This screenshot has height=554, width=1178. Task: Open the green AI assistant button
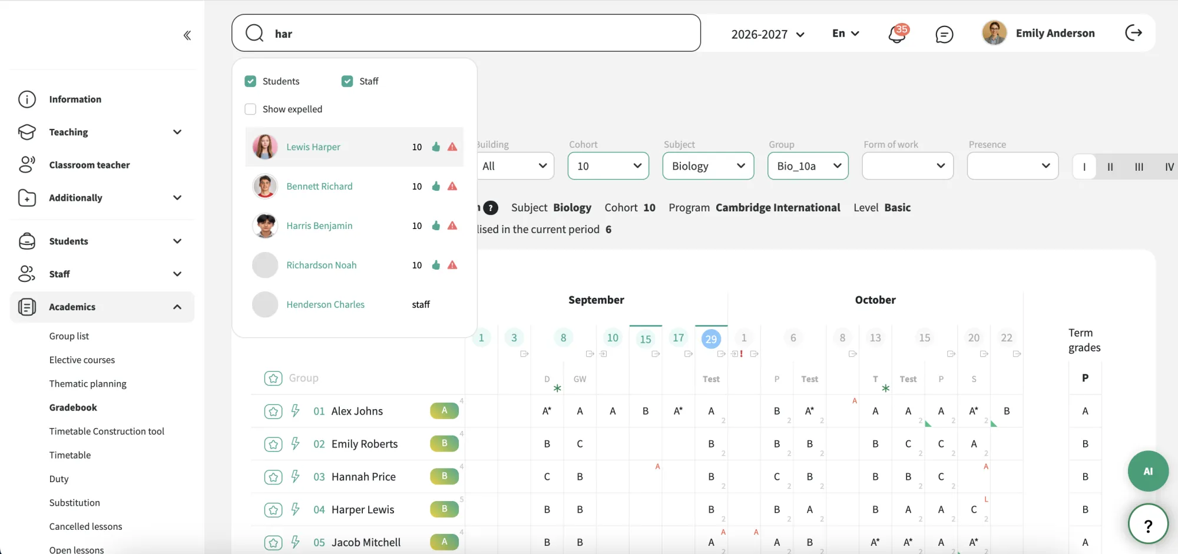[1148, 471]
